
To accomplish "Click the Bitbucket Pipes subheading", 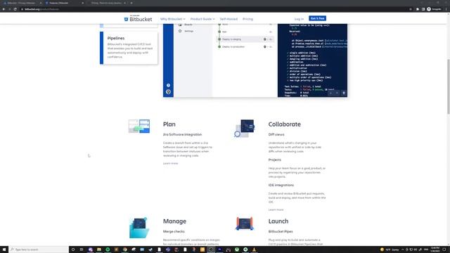I will 281,231.
